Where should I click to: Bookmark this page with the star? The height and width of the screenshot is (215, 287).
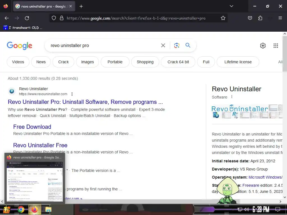tap(223, 18)
